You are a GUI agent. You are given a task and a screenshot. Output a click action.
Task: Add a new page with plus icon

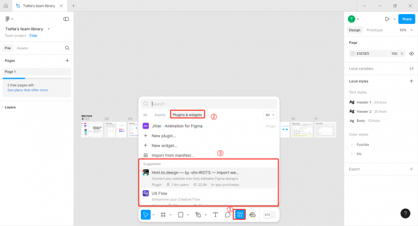67,60
